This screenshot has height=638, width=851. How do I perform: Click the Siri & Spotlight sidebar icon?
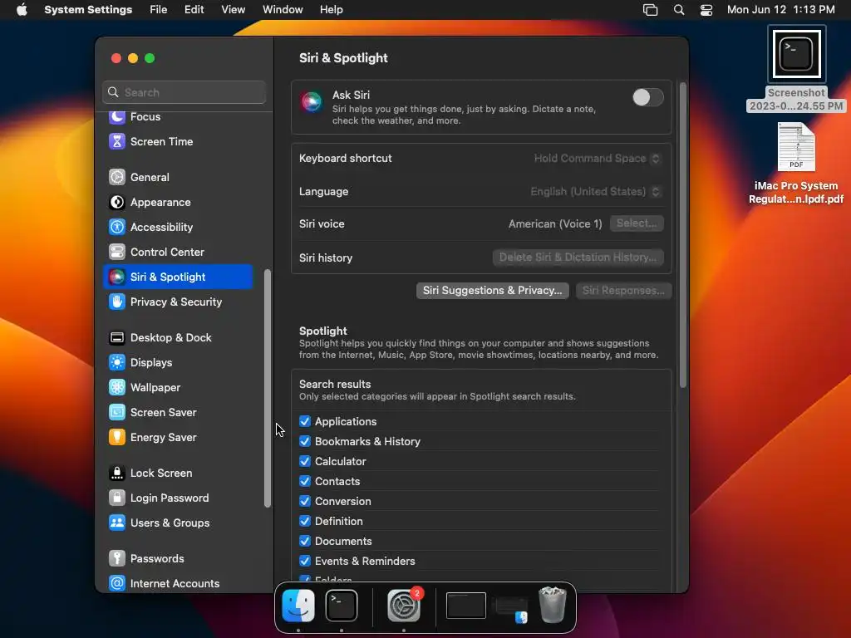(x=116, y=277)
